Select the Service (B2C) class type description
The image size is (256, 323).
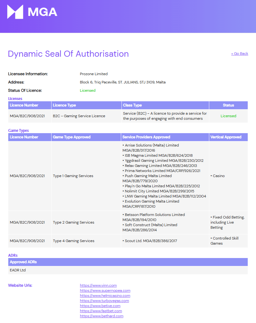coord(165,116)
